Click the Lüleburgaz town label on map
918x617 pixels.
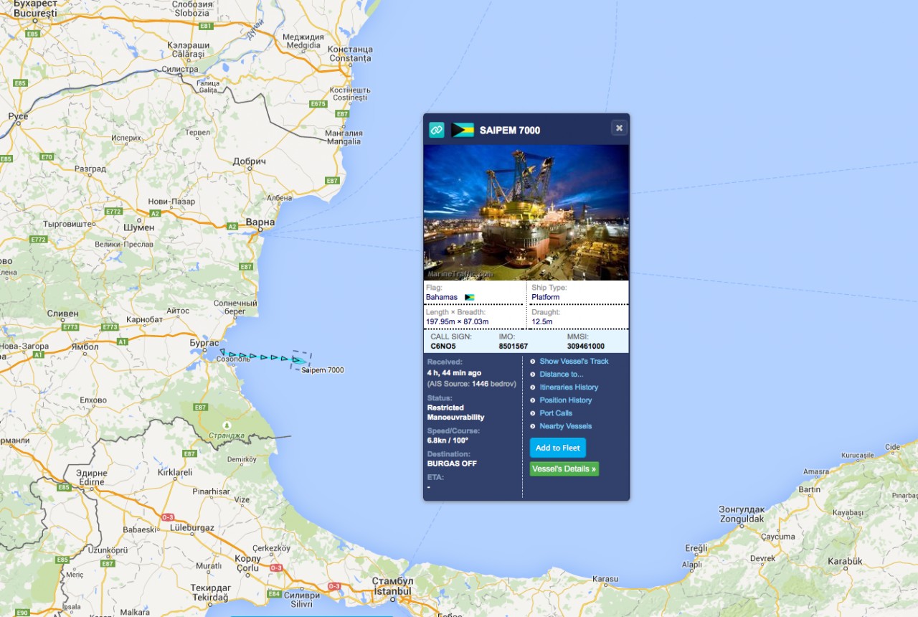(x=191, y=527)
